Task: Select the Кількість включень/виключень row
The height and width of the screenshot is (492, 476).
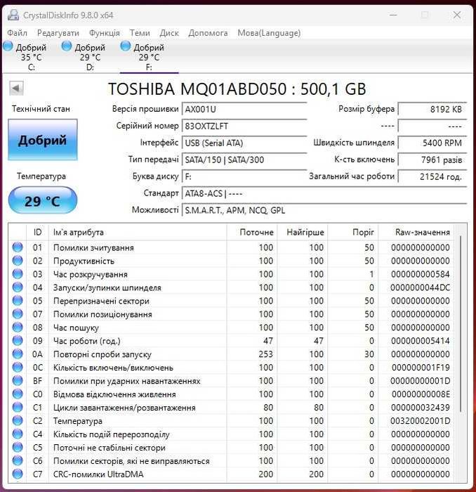Action: pyautogui.click(x=231, y=367)
